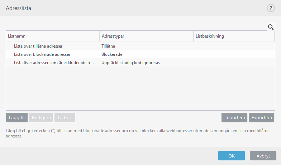Click the Exportera button
281x165 pixels.
coord(262,117)
